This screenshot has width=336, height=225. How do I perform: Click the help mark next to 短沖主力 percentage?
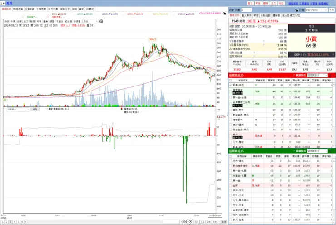tap(333, 55)
